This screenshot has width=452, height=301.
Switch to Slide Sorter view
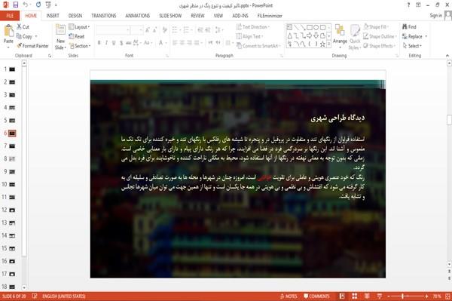(355, 296)
